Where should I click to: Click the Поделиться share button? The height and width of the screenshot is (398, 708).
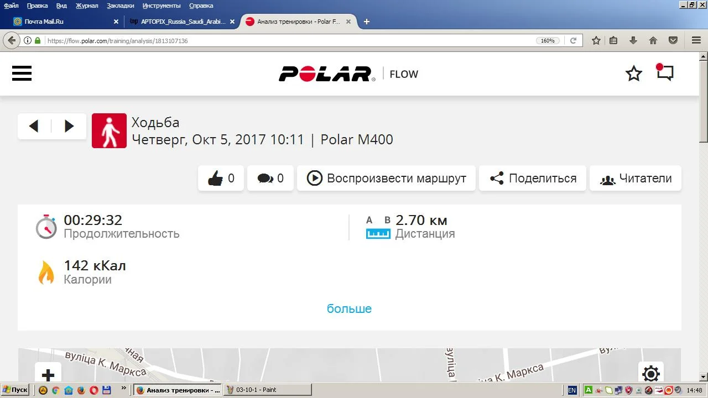coord(533,179)
